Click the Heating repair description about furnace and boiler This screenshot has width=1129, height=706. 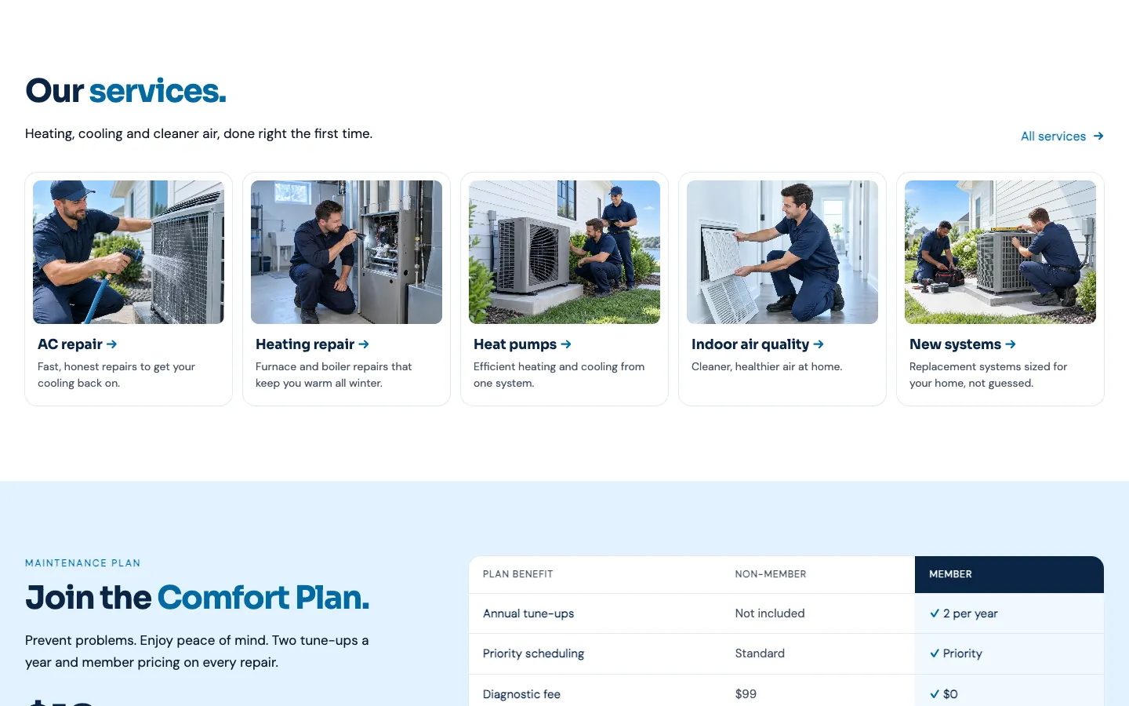[333, 375]
